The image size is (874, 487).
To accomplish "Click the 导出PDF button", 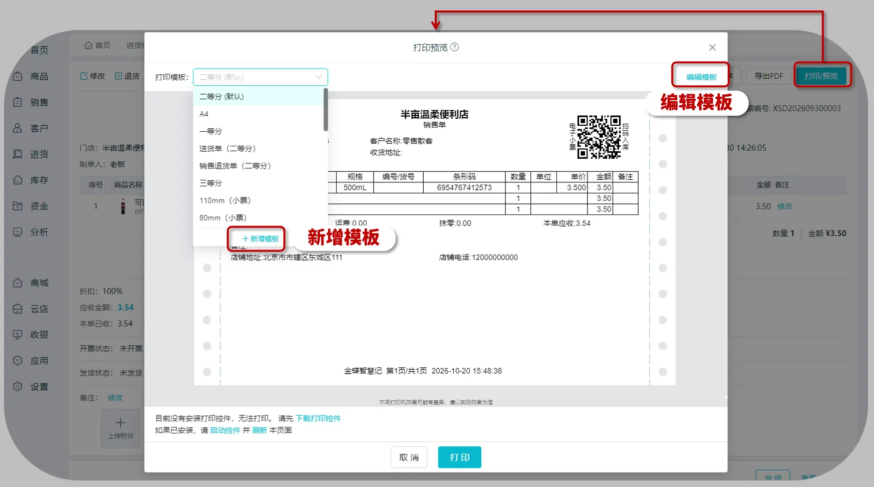I will point(769,76).
